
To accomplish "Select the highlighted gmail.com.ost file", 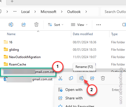I will (28, 72).
